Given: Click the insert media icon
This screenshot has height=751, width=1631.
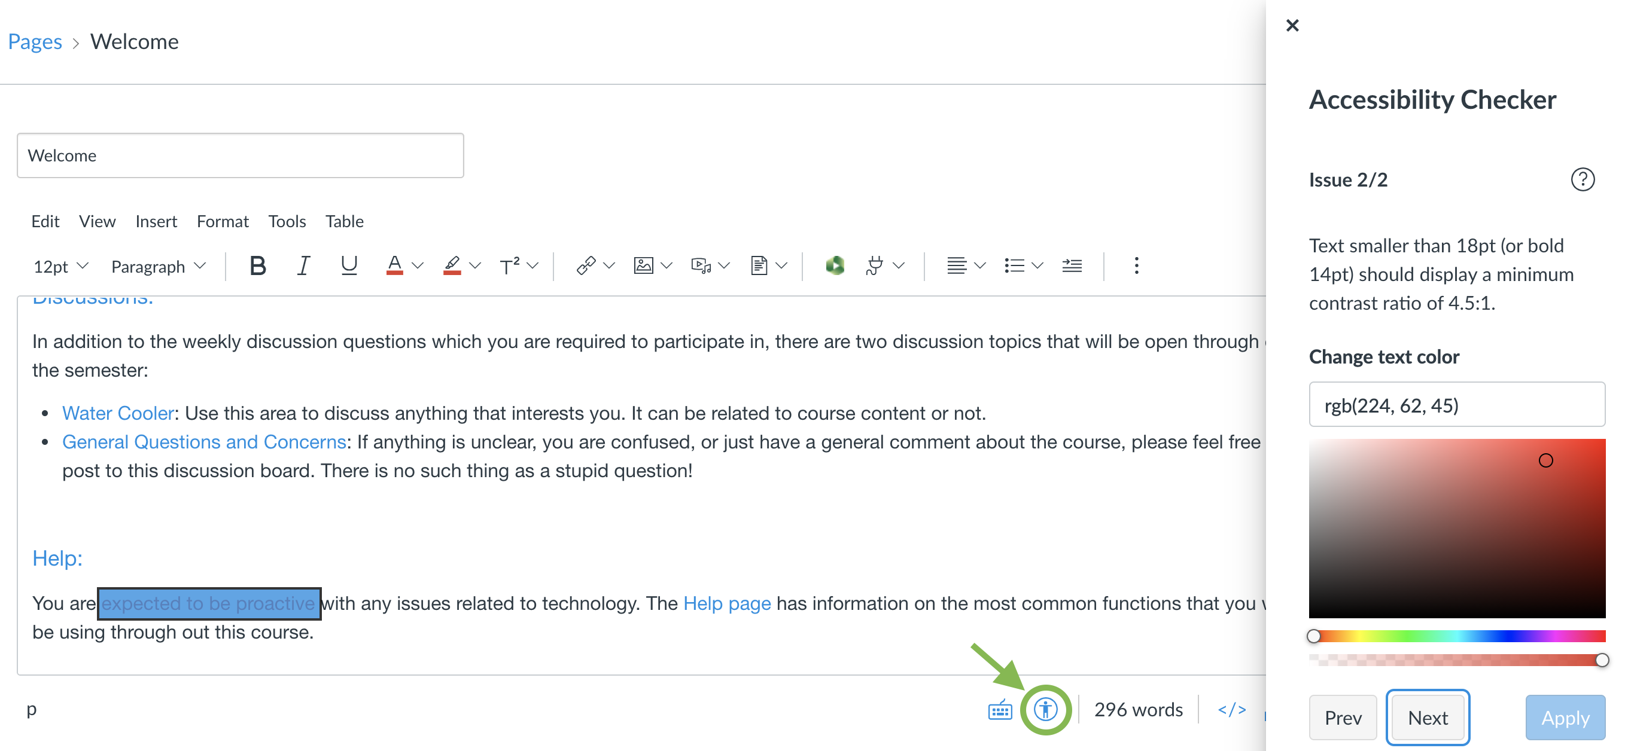Looking at the screenshot, I should [701, 265].
